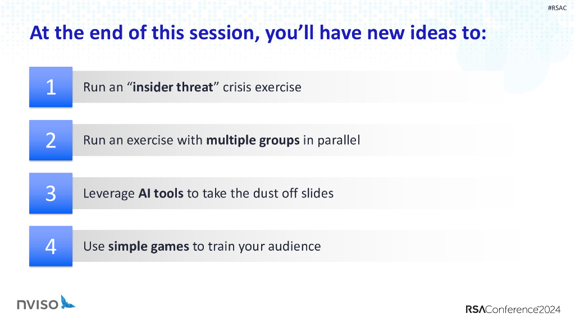This screenshot has height=323, width=575.
Task: Select the blue number 4 box
Action: pos(51,246)
